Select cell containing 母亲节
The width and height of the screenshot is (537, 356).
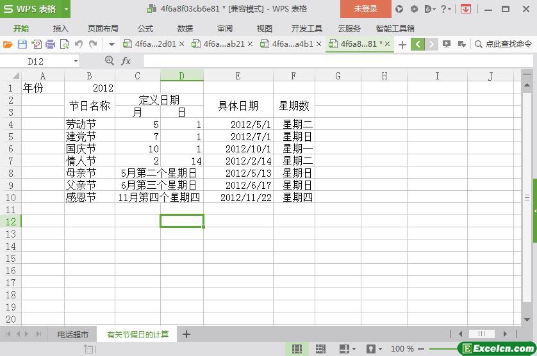coord(89,173)
